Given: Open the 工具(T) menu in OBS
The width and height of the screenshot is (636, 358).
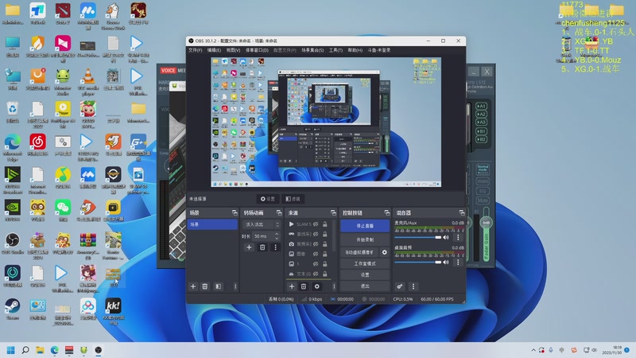Looking at the screenshot, I should tap(335, 50).
